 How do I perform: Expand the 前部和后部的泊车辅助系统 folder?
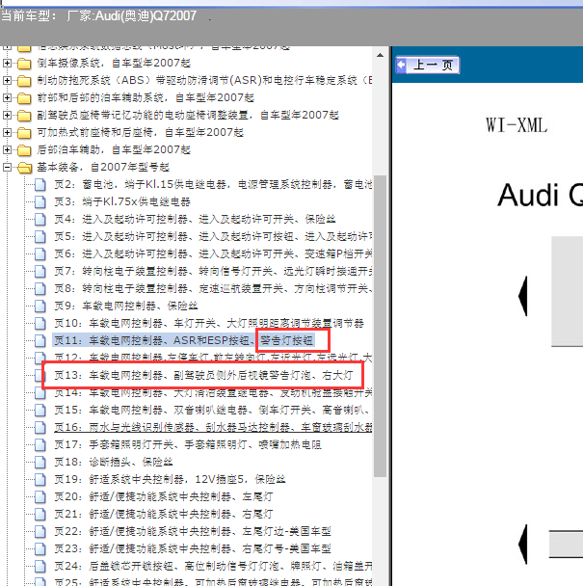pyautogui.click(x=7, y=98)
